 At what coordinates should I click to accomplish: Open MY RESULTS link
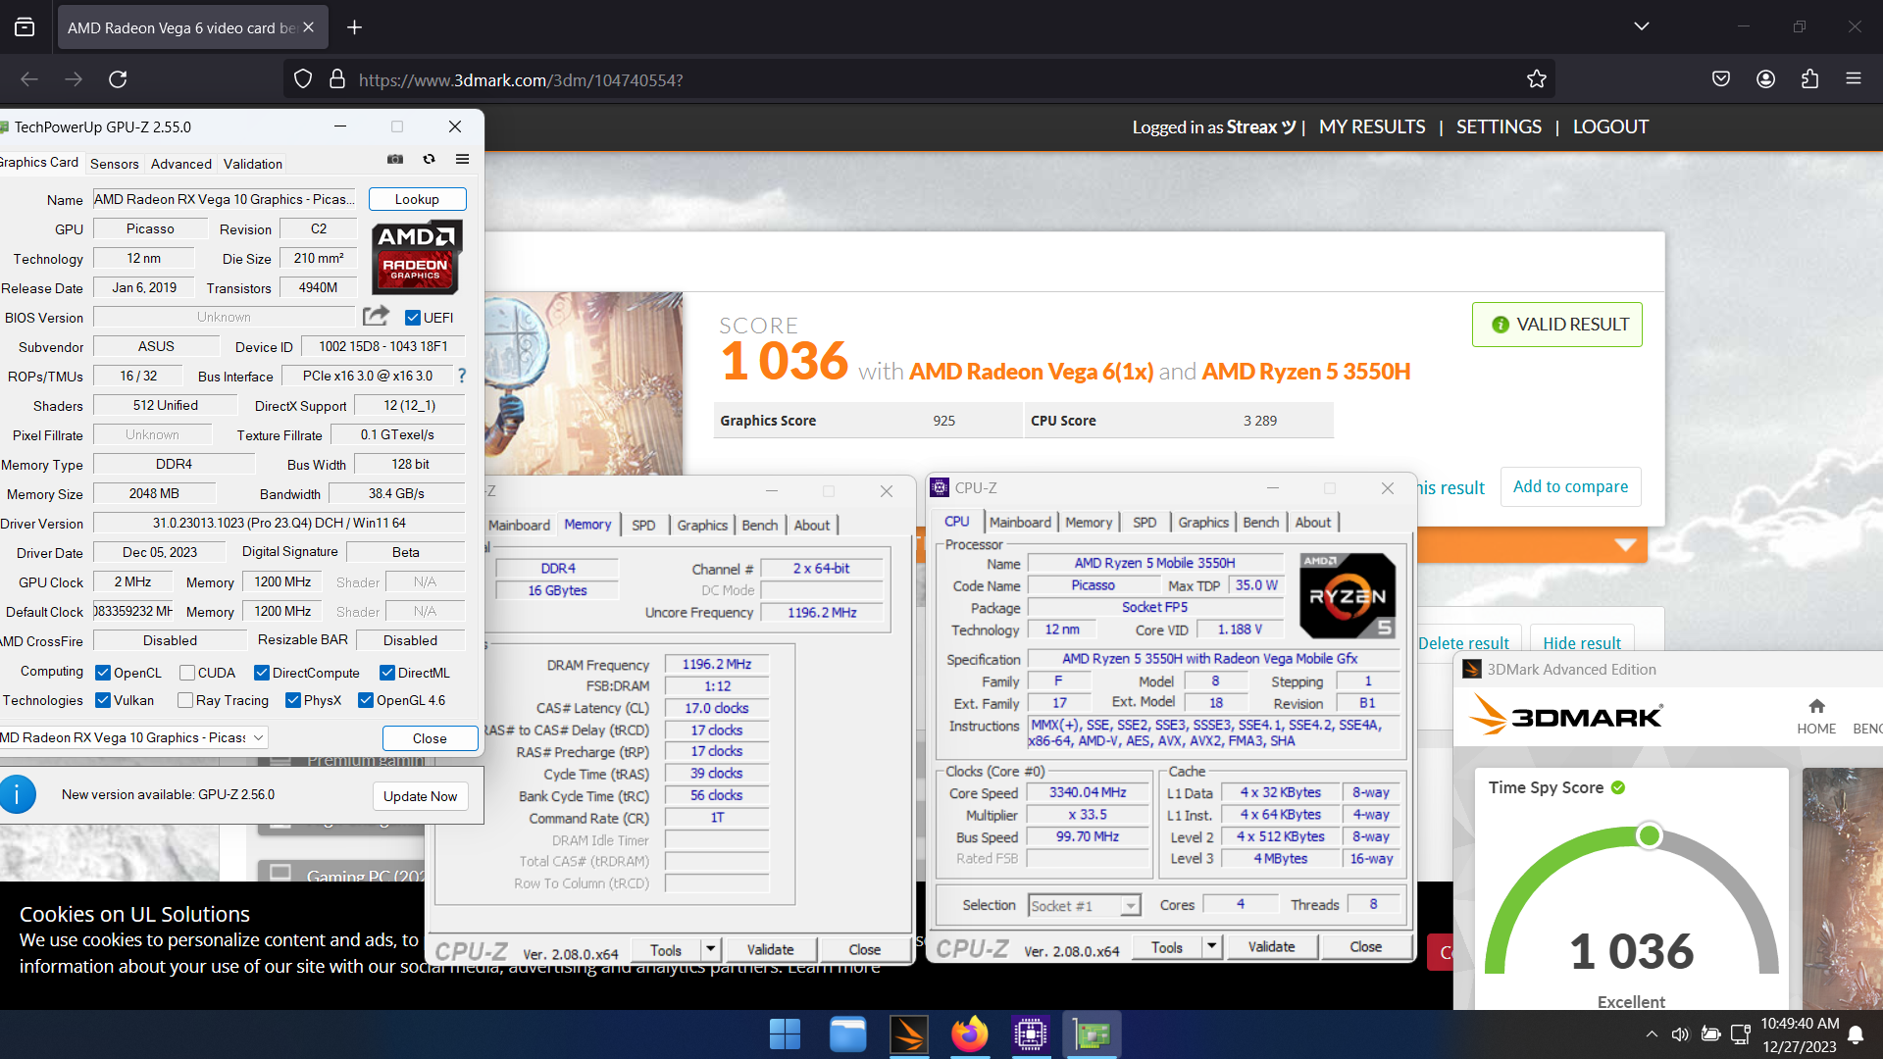pos(1372,126)
